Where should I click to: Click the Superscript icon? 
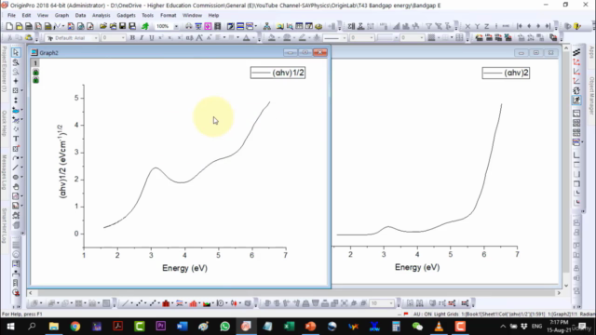pos(161,38)
